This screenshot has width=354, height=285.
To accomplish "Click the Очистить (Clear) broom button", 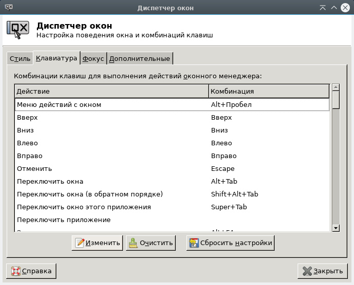I will pyautogui.click(x=151, y=243).
